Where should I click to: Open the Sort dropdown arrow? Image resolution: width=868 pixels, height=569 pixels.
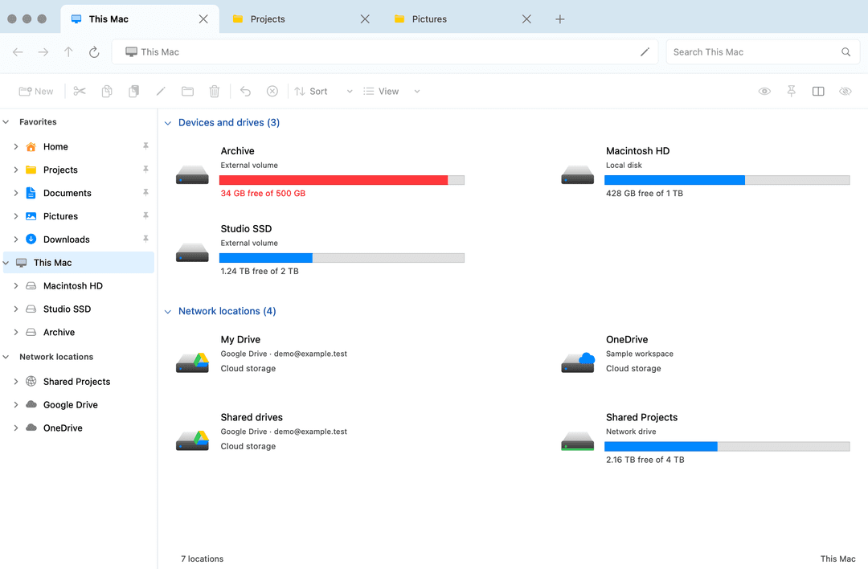tap(350, 92)
